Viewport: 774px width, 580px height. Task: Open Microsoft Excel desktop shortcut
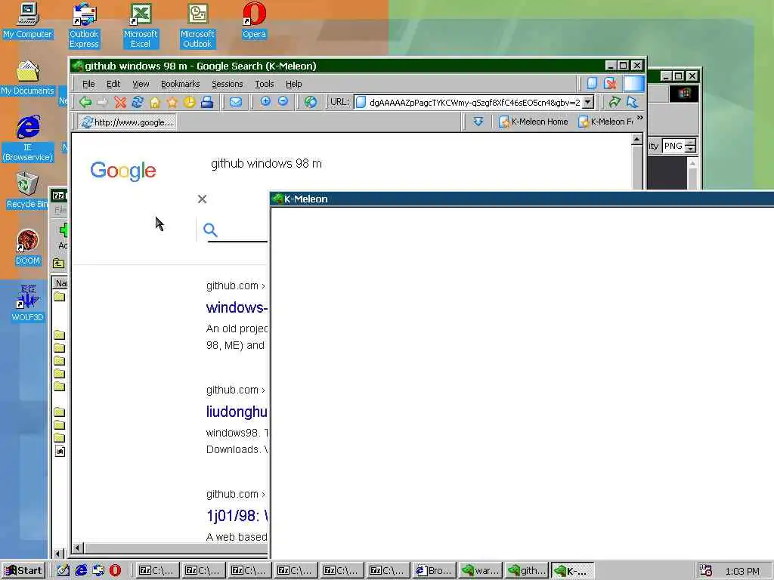(x=140, y=25)
